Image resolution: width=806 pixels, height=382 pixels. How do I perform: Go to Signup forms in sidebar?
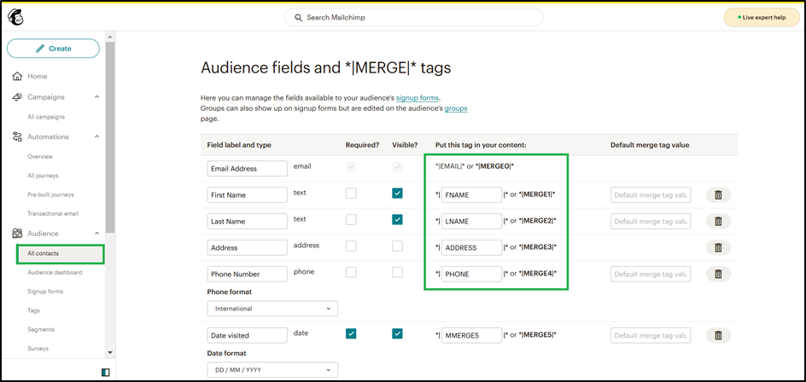coord(46,292)
